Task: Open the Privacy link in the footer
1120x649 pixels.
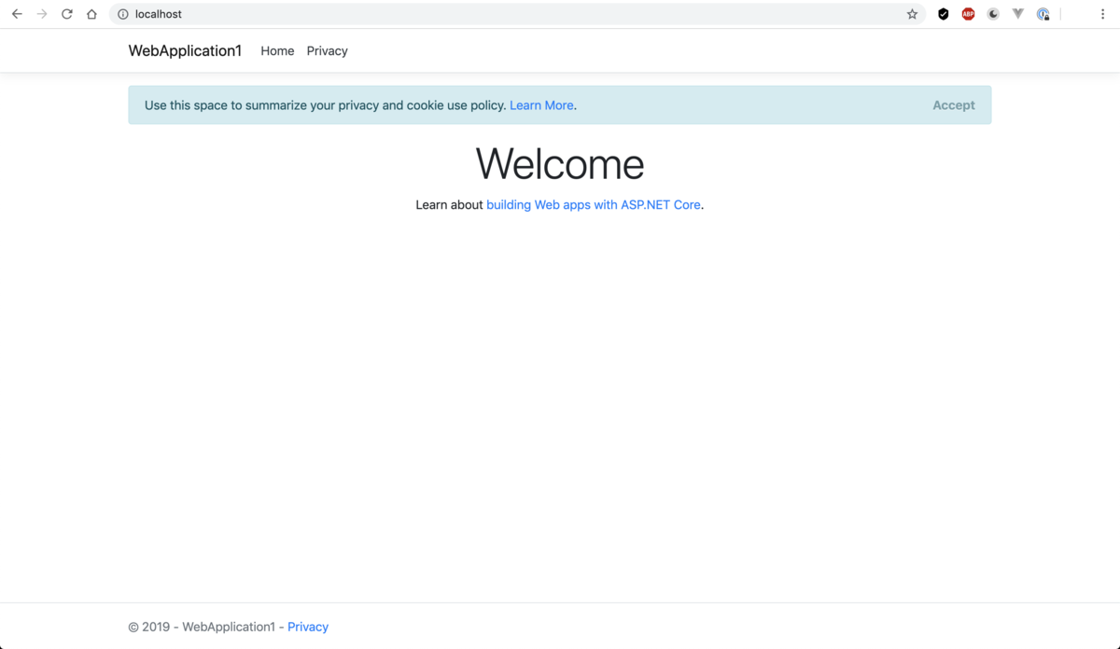Action: 308,627
